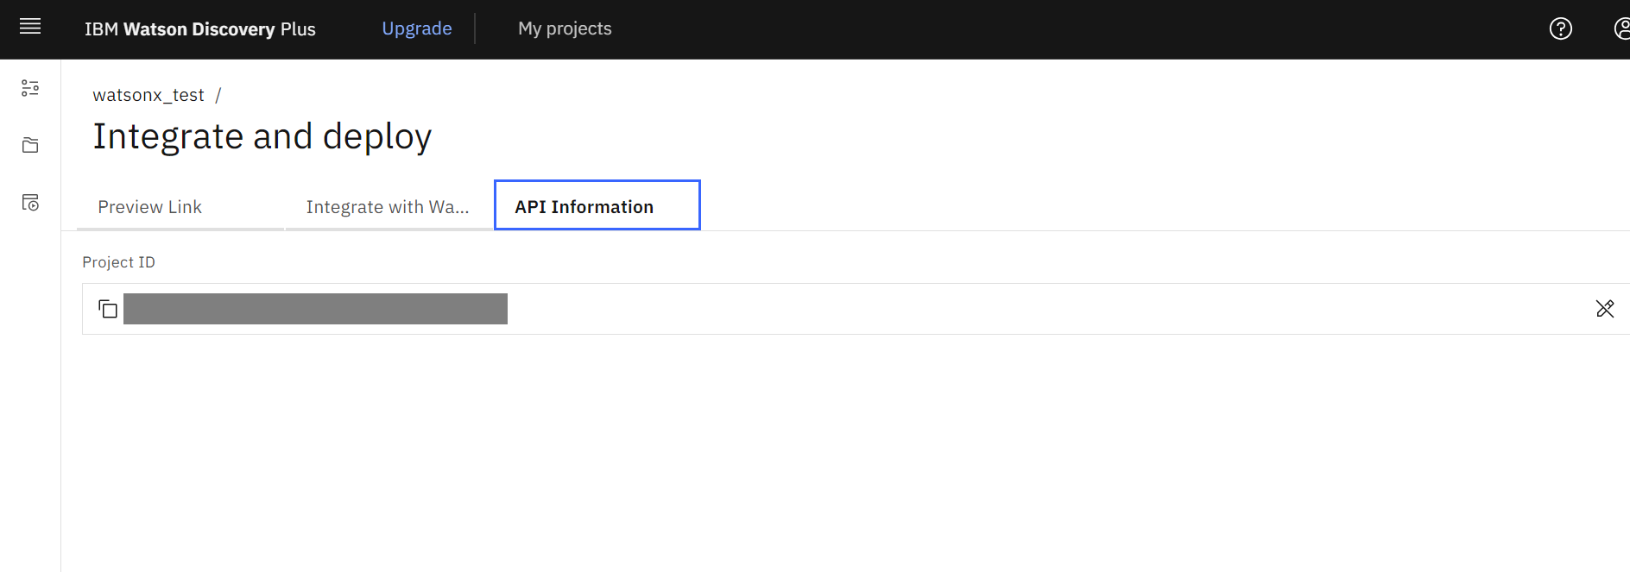Open the Integrate and deploy sidebar icon
This screenshot has width=1630, height=572.
(30, 203)
